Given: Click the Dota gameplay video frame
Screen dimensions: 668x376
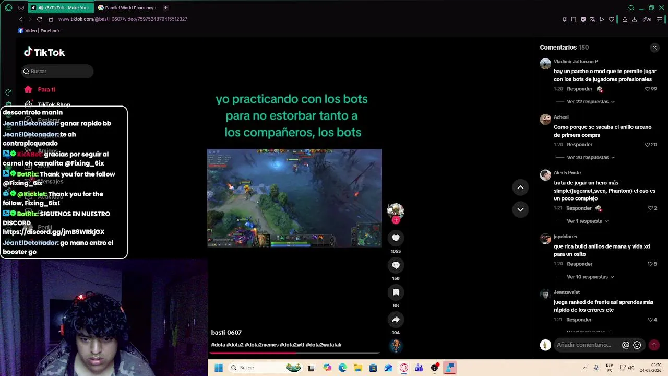Looking at the screenshot, I should coord(294,198).
